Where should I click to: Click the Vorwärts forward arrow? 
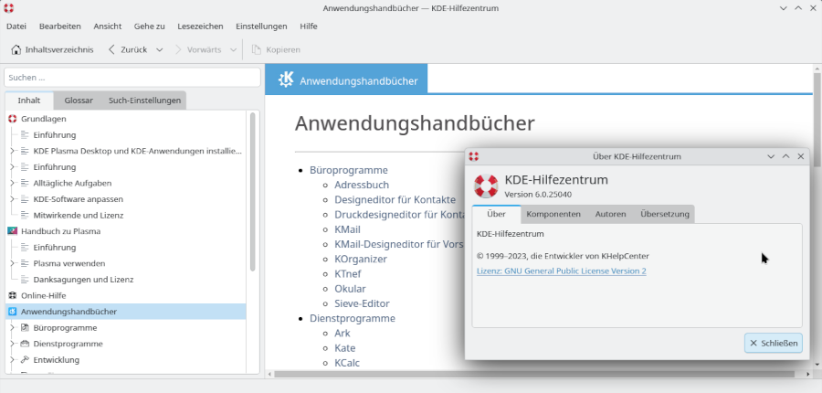178,50
